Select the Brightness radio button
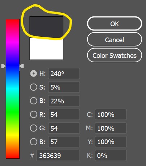This screenshot has height=166, width=146. pos(33,101)
